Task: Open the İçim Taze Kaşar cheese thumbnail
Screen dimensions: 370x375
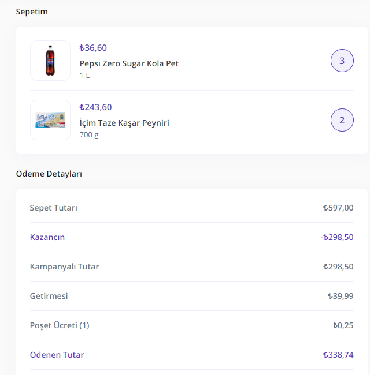Action: click(x=50, y=120)
